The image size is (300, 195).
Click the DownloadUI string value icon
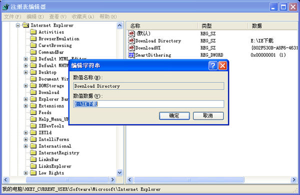coord(131,47)
